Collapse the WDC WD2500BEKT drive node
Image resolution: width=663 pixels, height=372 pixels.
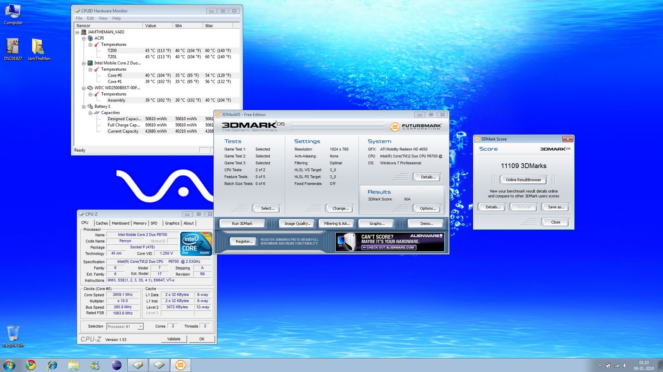pos(84,88)
